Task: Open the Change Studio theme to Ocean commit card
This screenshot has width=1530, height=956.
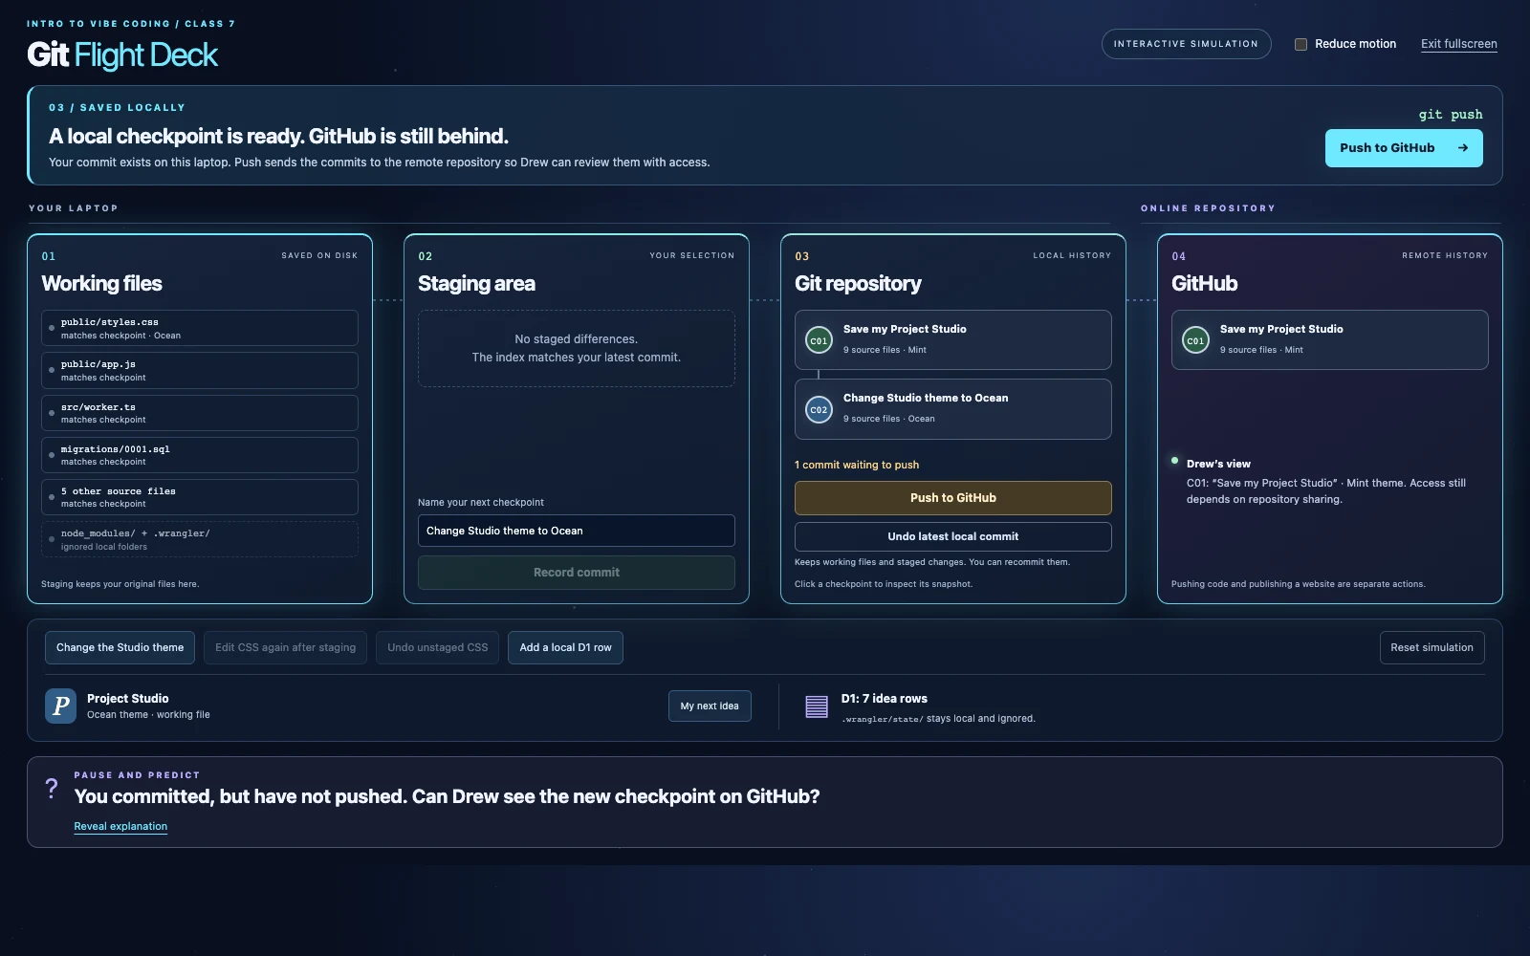Action: [952, 409]
